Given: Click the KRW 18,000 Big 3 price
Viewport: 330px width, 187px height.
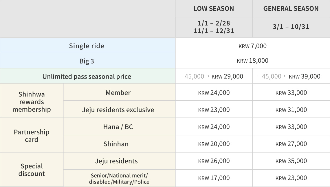Looking at the screenshot, I should [x=252, y=61].
